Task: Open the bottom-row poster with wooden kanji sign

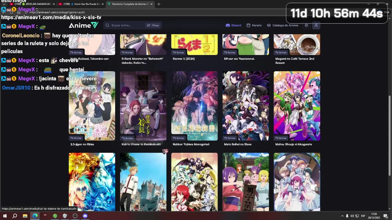Action: [246, 182]
